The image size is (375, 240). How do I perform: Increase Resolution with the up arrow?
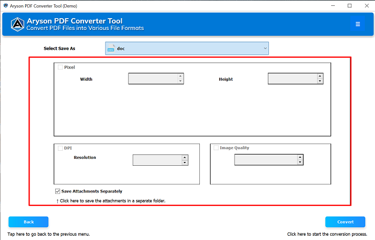(x=185, y=158)
